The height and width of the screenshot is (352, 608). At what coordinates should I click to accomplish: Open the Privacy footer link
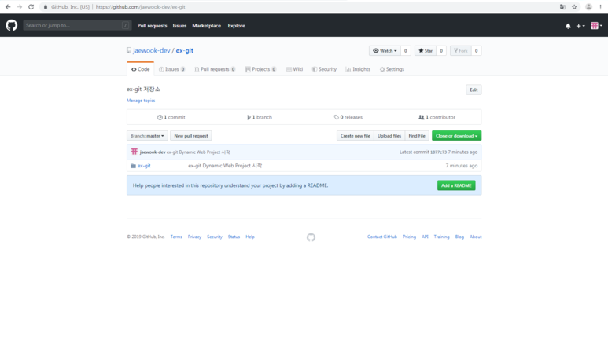(x=194, y=236)
